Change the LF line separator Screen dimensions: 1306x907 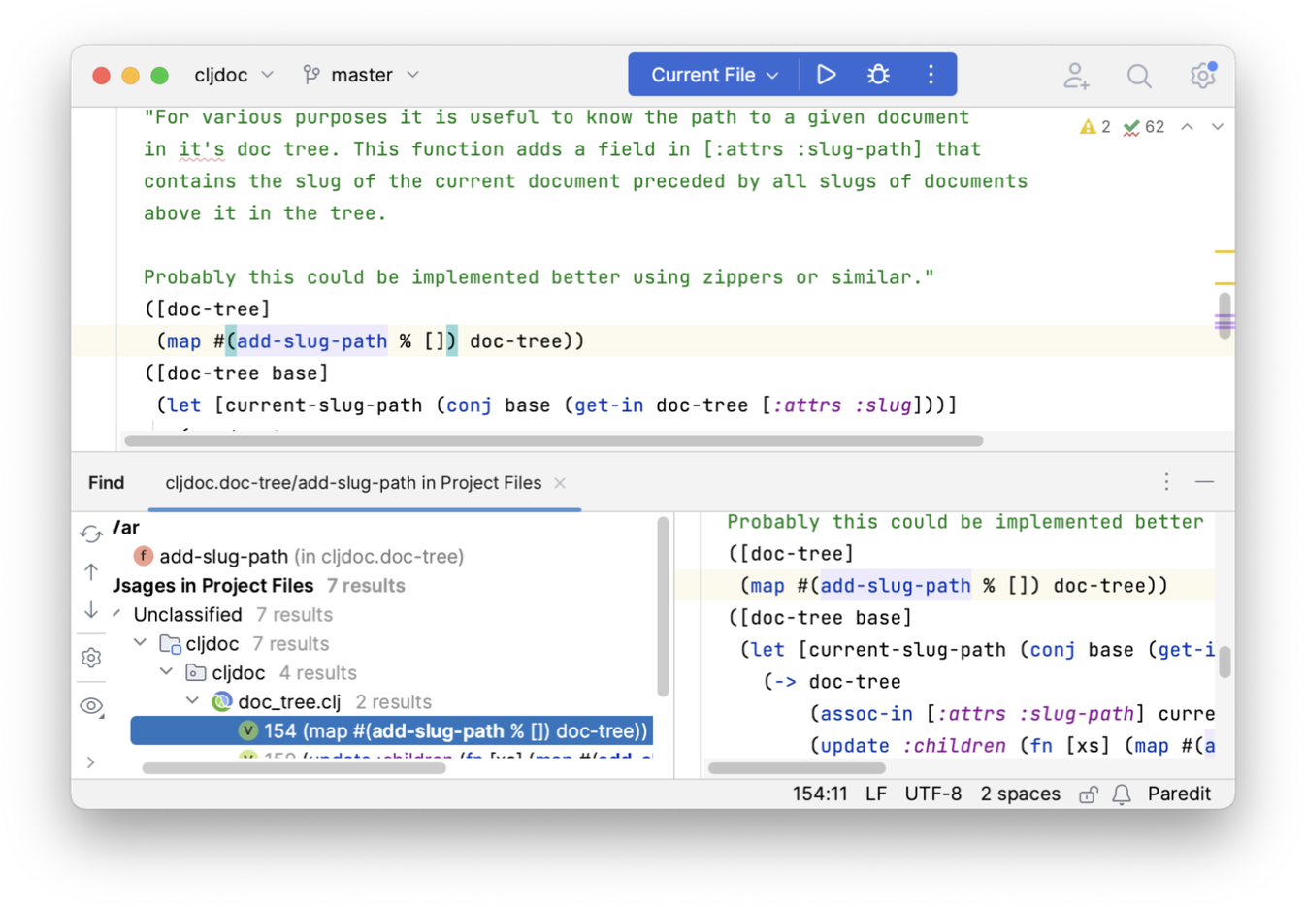point(876,794)
